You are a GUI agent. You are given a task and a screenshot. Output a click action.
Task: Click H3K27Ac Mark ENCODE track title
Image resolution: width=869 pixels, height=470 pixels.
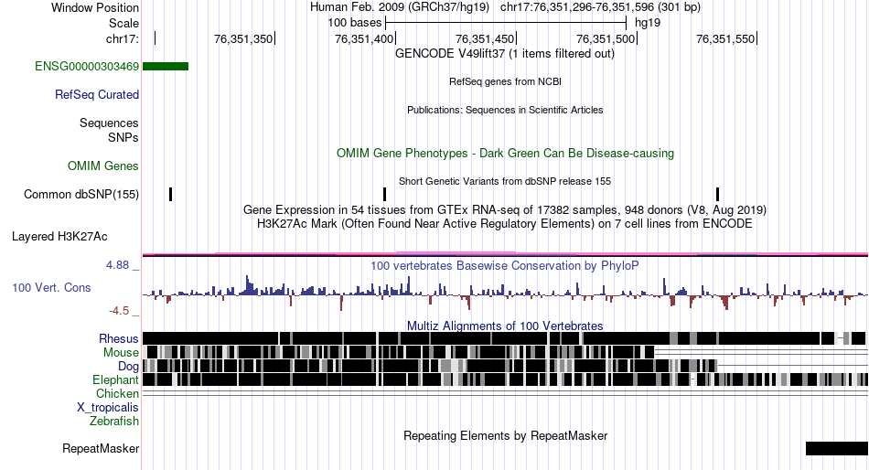pos(505,224)
